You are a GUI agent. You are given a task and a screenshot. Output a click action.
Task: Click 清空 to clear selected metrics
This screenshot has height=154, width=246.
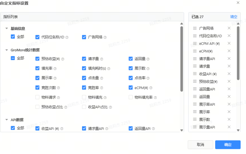tap(233, 17)
